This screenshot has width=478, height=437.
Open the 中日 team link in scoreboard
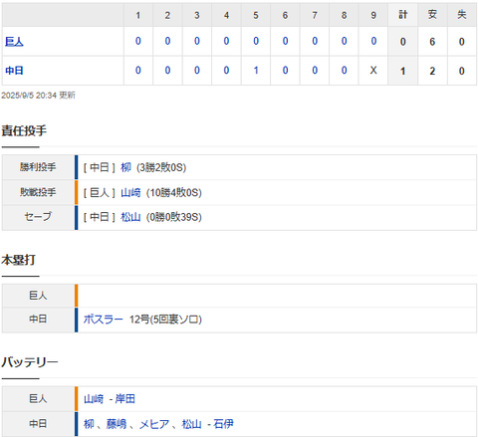click(x=14, y=71)
